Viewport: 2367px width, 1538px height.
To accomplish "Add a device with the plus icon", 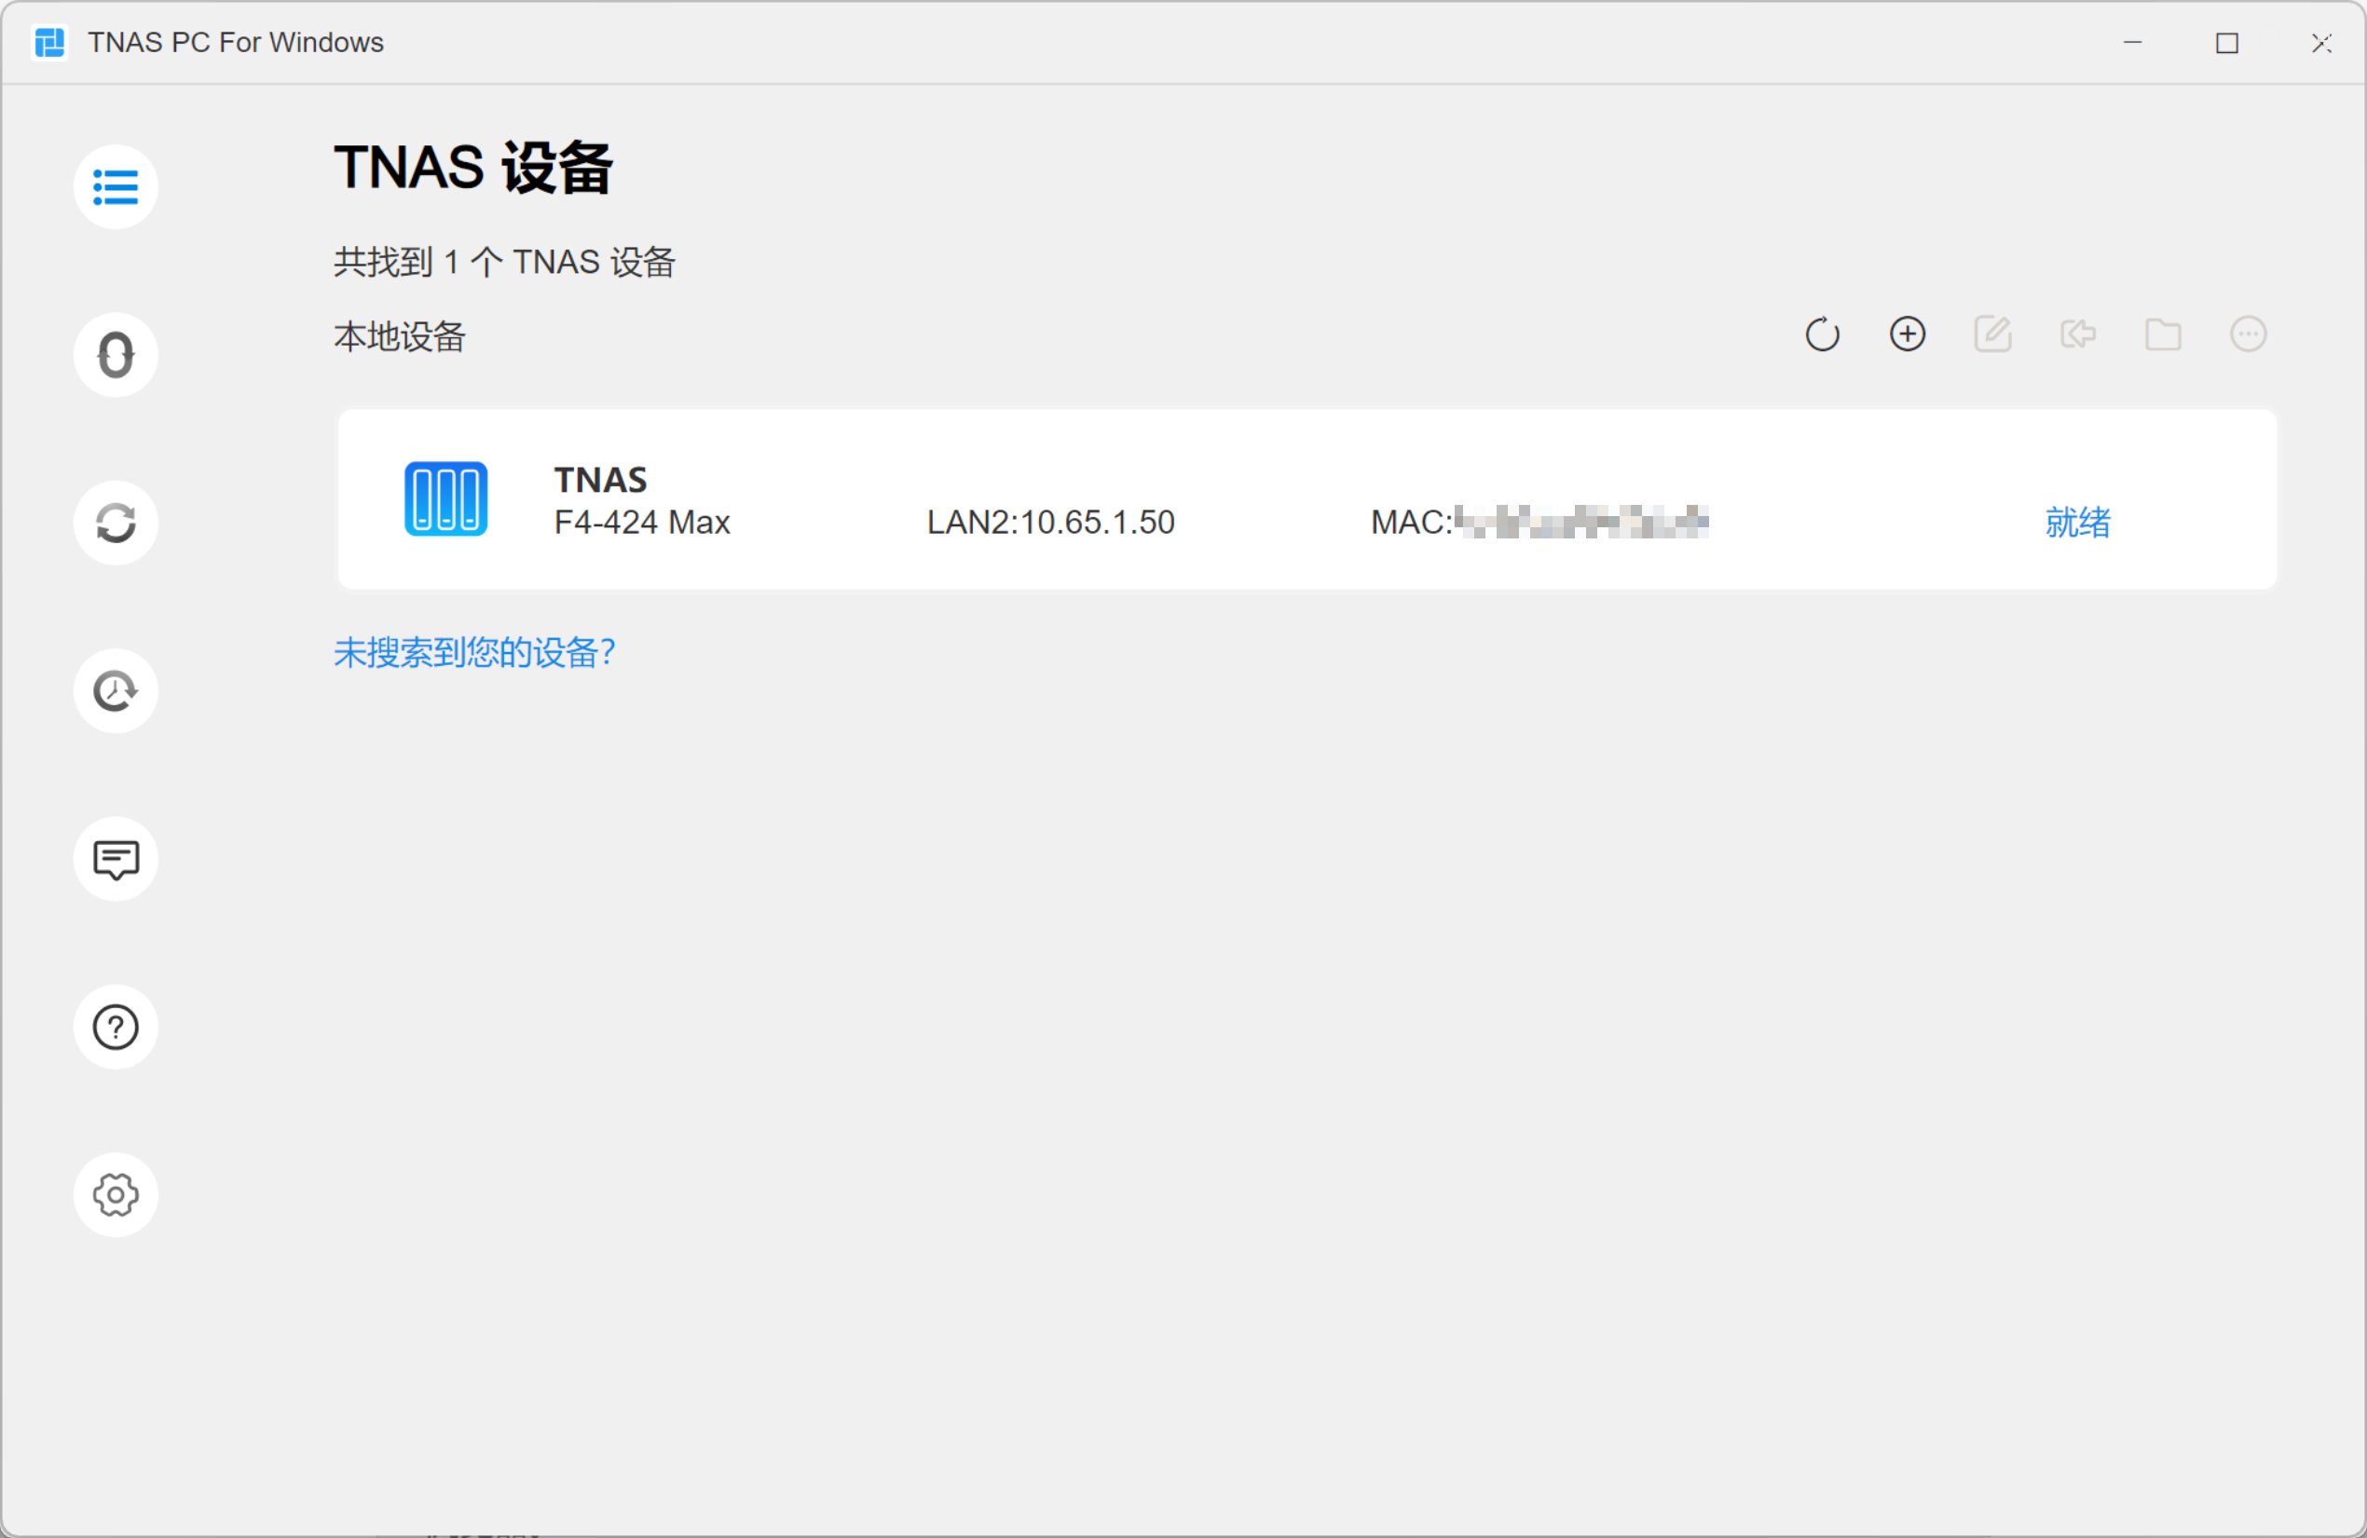I will tap(1908, 334).
